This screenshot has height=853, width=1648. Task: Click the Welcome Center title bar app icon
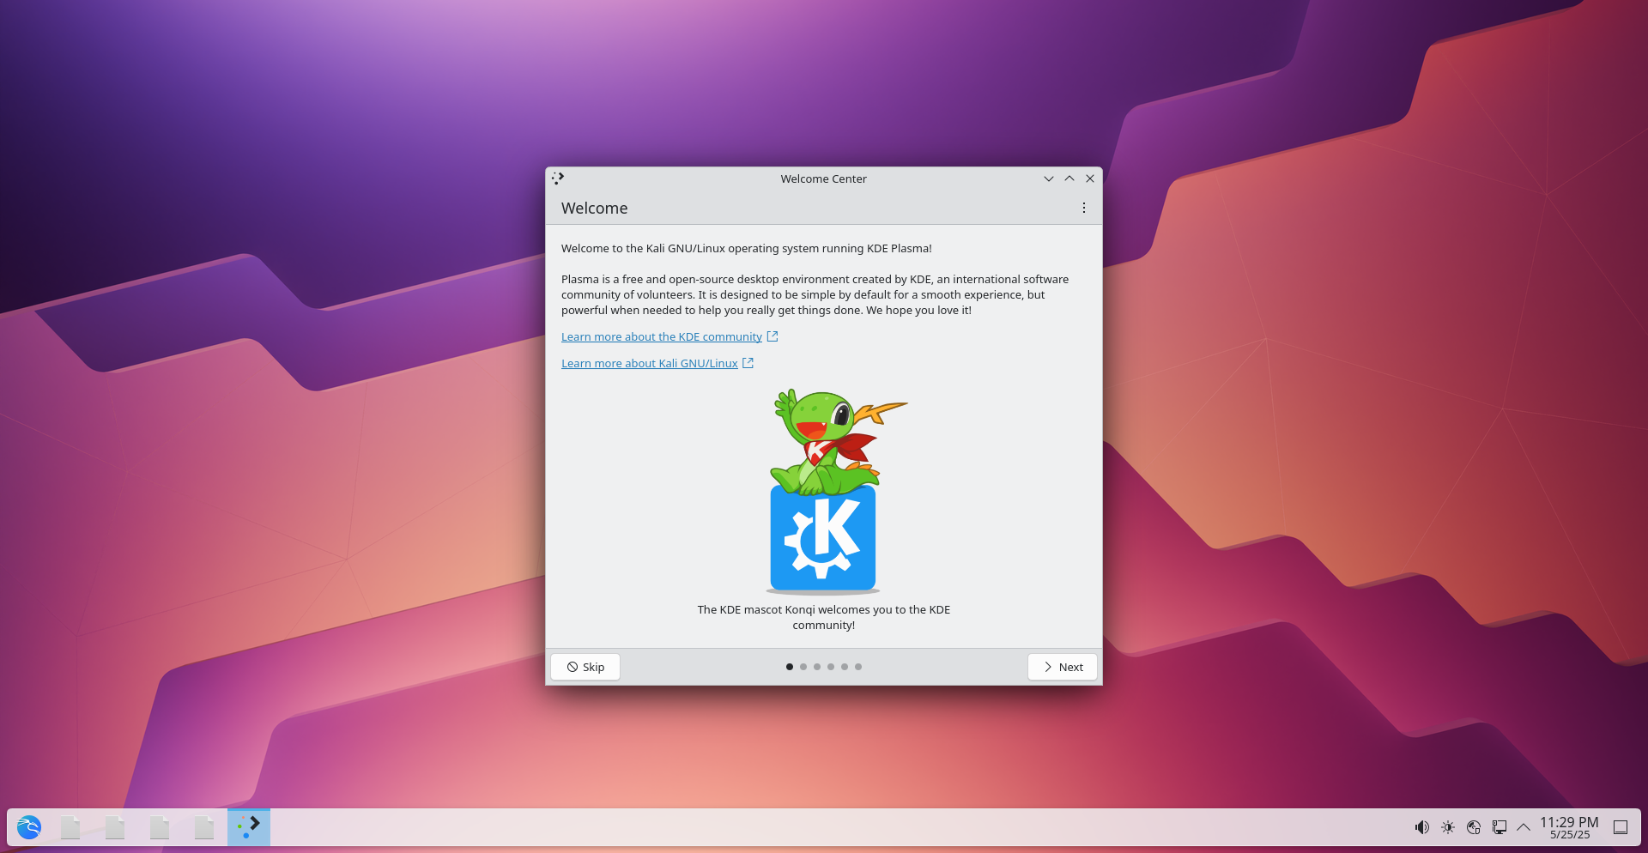click(558, 178)
